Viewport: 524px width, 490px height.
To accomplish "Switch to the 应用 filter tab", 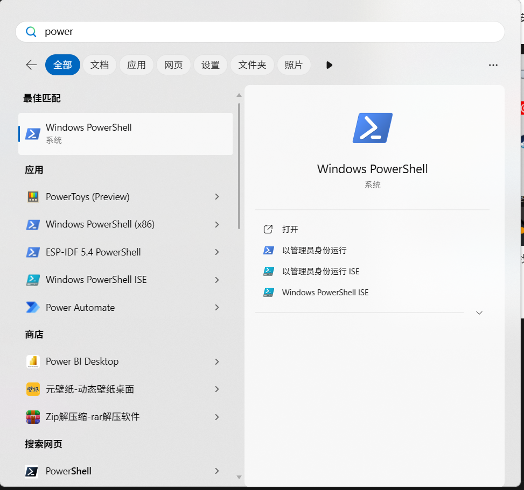I will (136, 65).
